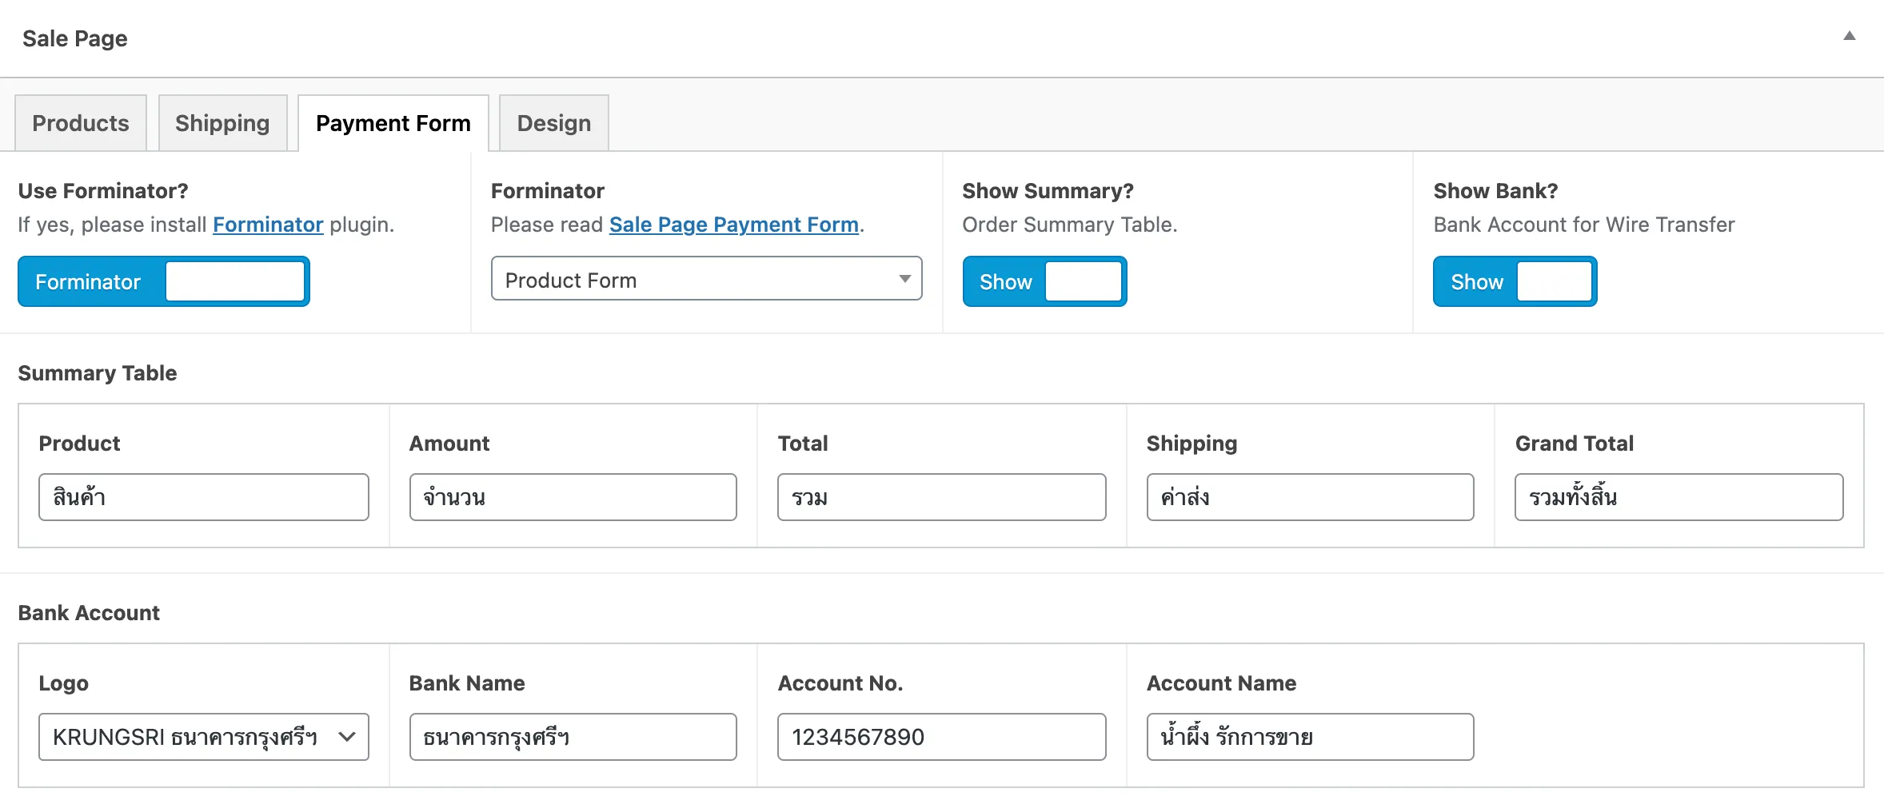Click the Total field showing รวม
The image size is (1884, 812).
pos(940,496)
